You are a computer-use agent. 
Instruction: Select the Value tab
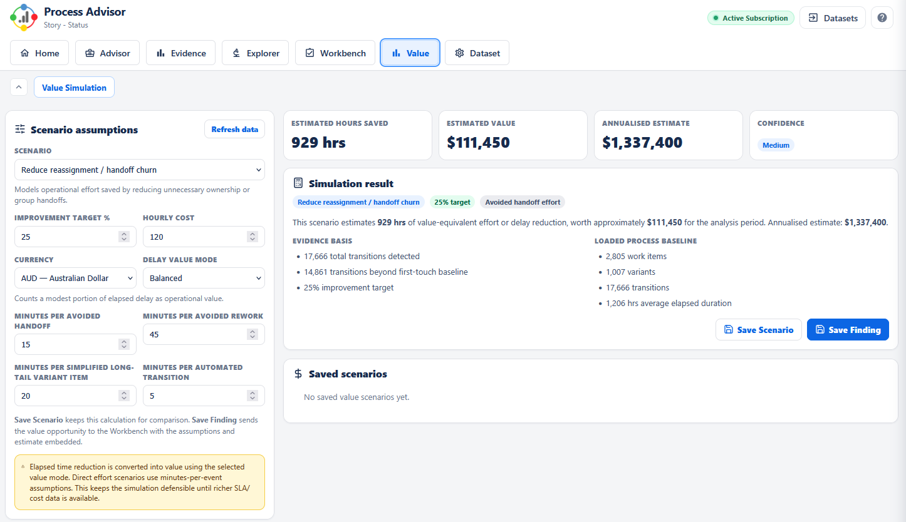point(410,53)
